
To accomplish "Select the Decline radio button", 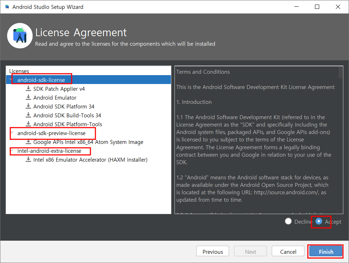I will 288,222.
